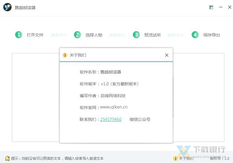The height and width of the screenshot is (163, 233).
Task: Minimize the 鹦鹉朗读器 window
Action: tap(221, 7)
